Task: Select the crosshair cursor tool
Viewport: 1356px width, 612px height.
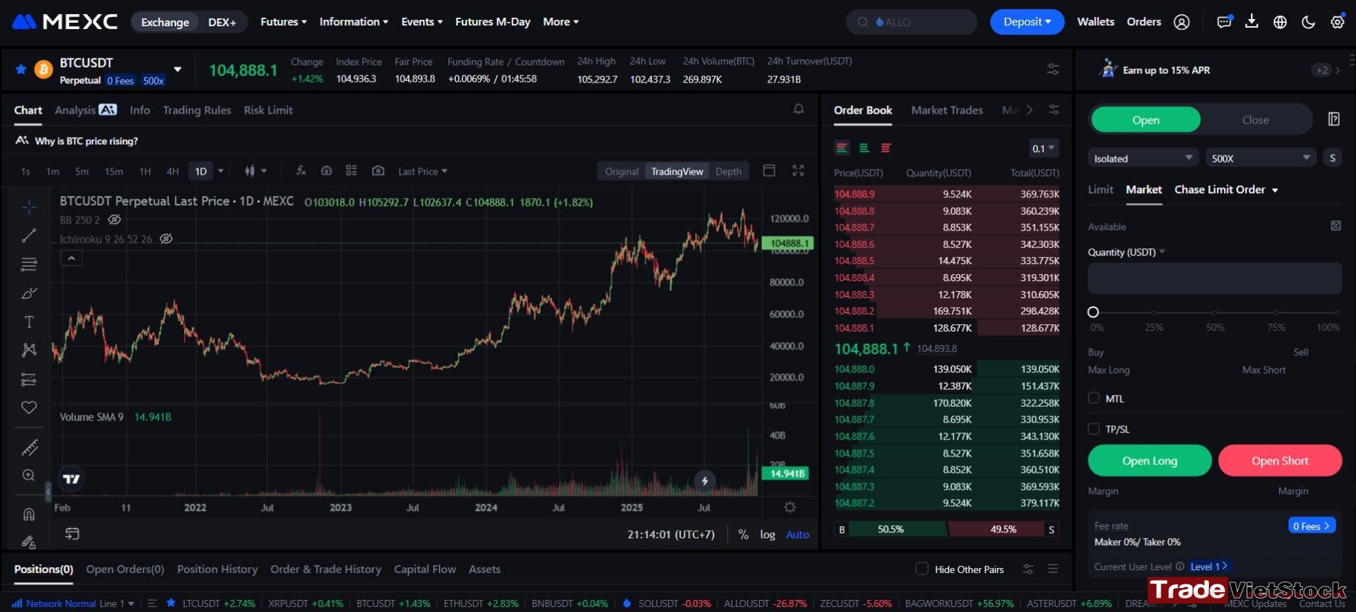Action: [29, 207]
